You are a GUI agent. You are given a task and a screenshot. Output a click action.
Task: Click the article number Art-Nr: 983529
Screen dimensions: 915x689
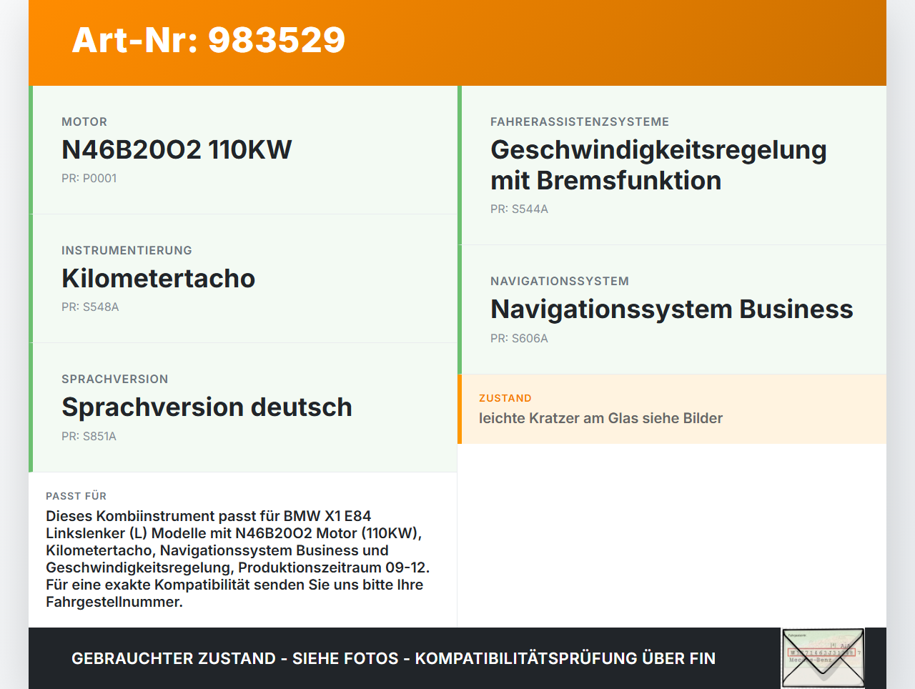pyautogui.click(x=208, y=41)
